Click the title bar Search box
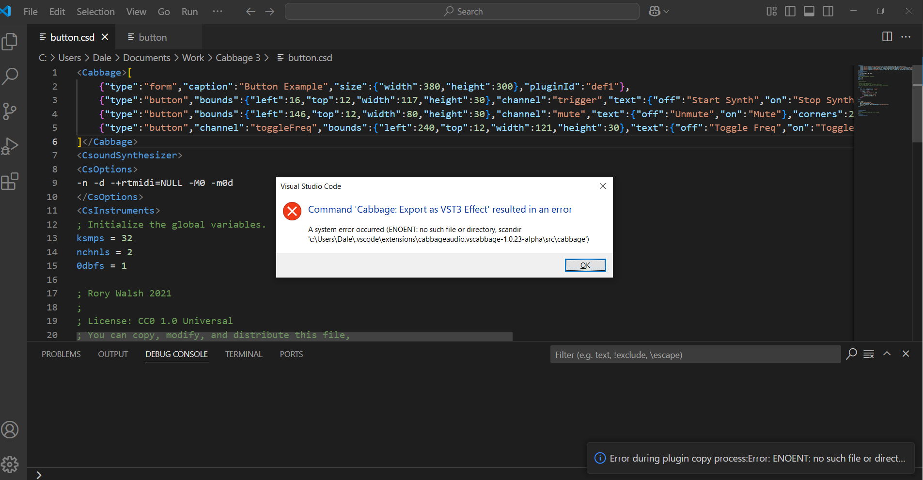923x480 pixels. click(462, 12)
